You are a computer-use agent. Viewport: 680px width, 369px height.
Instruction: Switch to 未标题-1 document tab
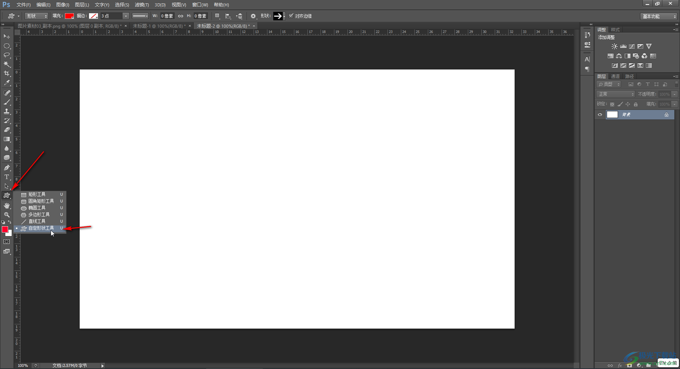tap(159, 26)
